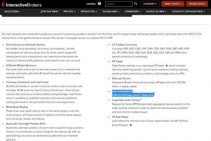Click the search input field
211x141 pixels.
119,4
